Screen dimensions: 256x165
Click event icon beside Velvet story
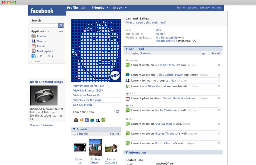[127, 98]
